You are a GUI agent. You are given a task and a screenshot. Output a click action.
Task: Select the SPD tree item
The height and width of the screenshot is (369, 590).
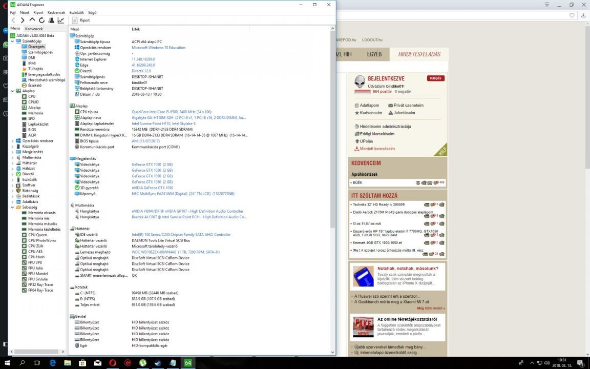[x=32, y=118]
